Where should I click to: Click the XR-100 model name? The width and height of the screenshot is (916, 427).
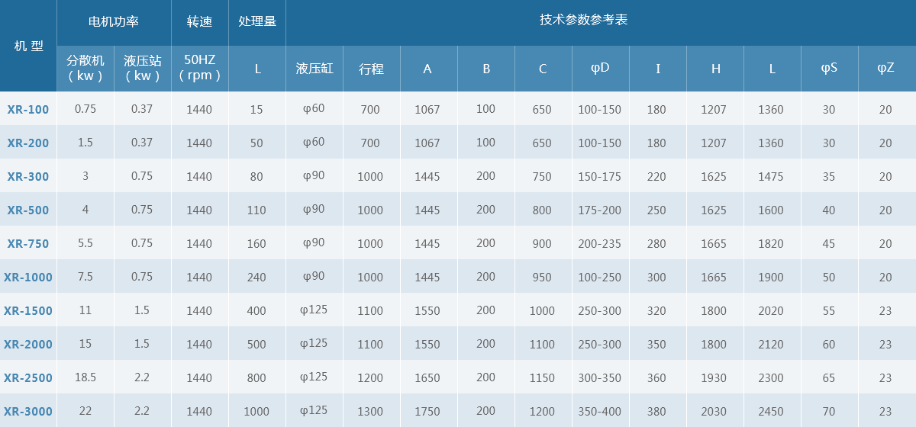[28, 109]
